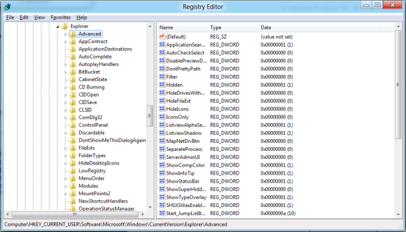Click the ShowStatusBar DWORD icon
The height and width of the screenshot is (232, 406).
click(162, 181)
